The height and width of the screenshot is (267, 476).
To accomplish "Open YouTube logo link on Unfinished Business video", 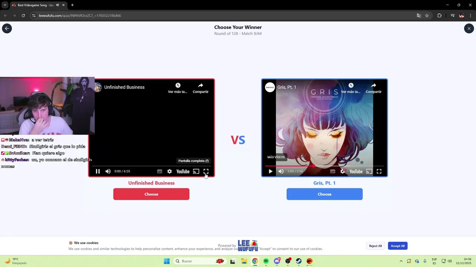I will pyautogui.click(x=183, y=171).
